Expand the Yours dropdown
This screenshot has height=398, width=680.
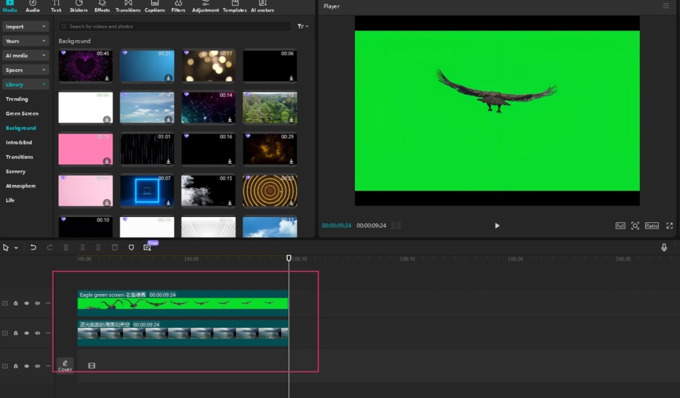pos(26,41)
